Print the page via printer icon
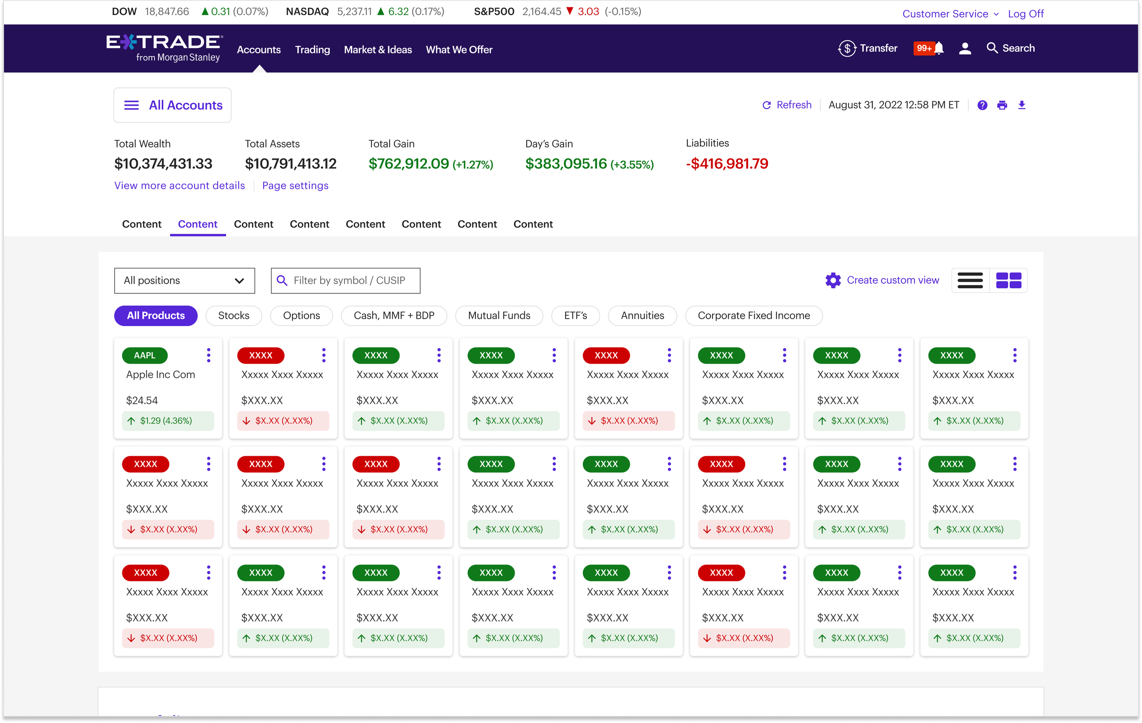This screenshot has width=1142, height=723. (1002, 105)
